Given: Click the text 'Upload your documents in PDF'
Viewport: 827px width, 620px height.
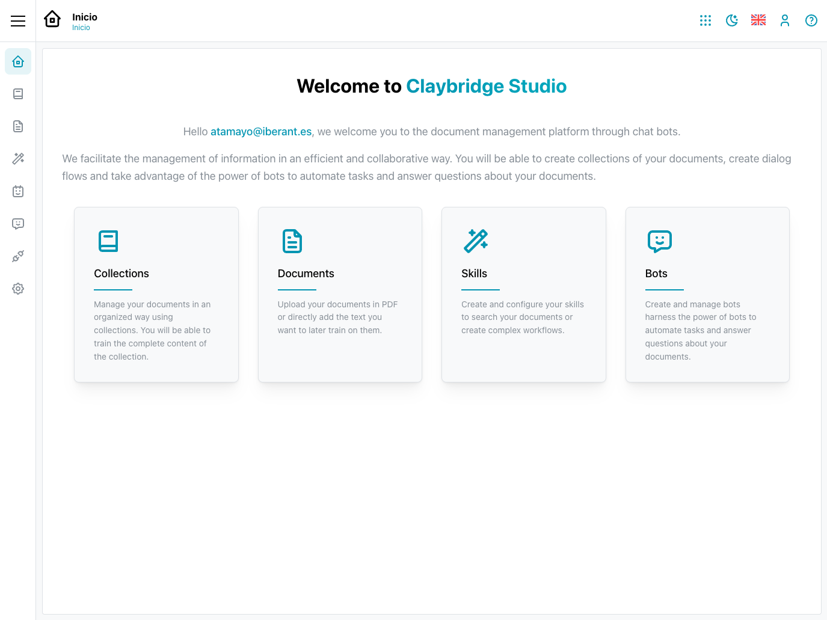Looking at the screenshot, I should 337,304.
